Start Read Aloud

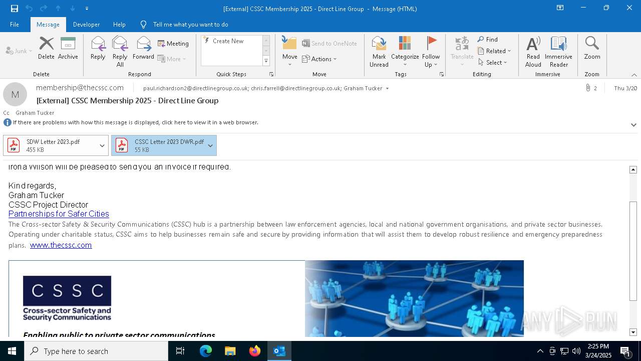pyautogui.click(x=533, y=52)
